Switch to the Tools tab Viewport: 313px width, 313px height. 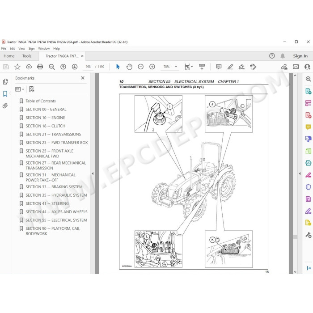click(x=27, y=56)
